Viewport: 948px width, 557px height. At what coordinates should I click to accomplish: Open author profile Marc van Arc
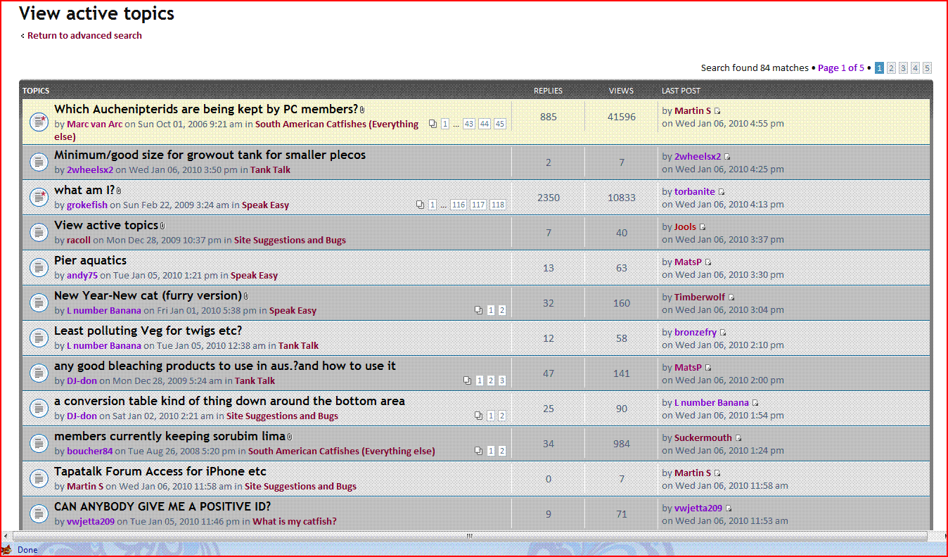click(94, 124)
